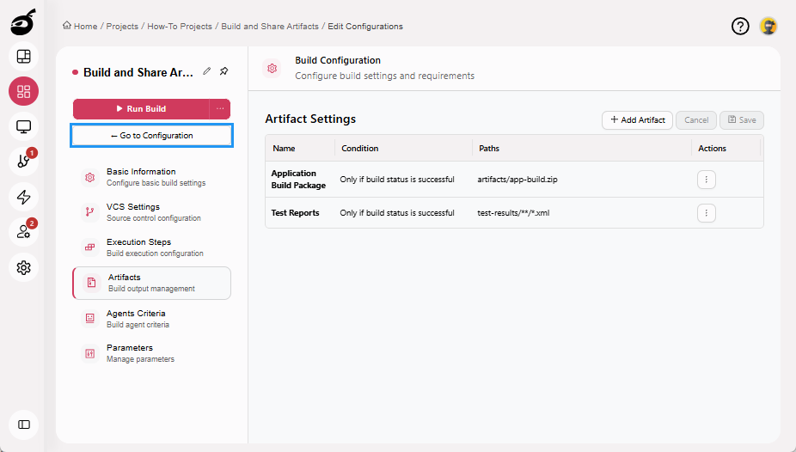This screenshot has width=796, height=452.
Task: Click the Edit Configurations breadcrumb text
Action: pos(365,27)
